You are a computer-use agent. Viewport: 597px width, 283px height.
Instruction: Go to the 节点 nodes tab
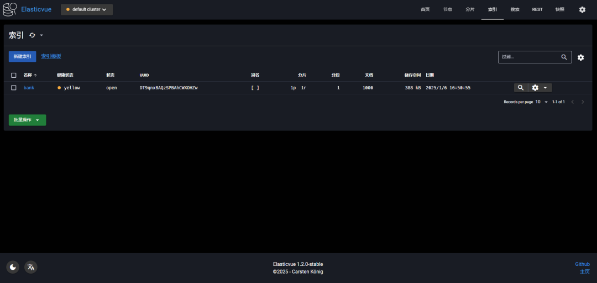point(447,9)
